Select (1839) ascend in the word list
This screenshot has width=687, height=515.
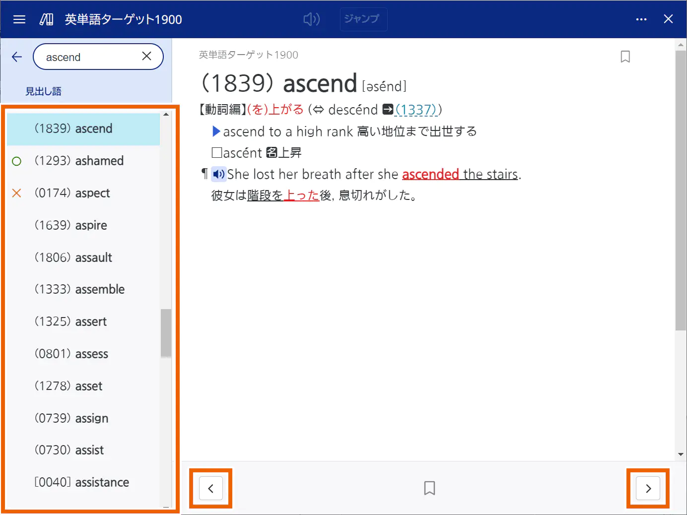83,129
